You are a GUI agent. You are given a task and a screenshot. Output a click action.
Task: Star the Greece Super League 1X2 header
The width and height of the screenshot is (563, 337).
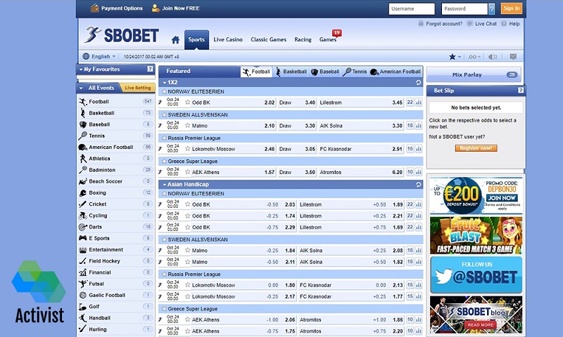tap(165, 161)
